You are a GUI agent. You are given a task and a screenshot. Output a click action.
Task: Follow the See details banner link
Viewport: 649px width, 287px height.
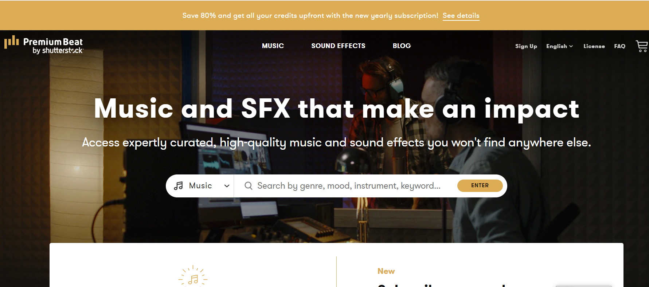pos(461,16)
